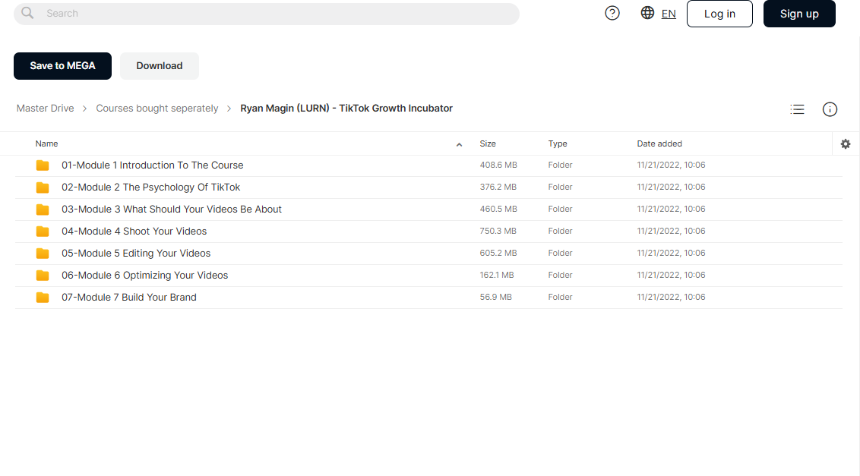
Task: Click the search magnifier icon
Action: click(27, 13)
